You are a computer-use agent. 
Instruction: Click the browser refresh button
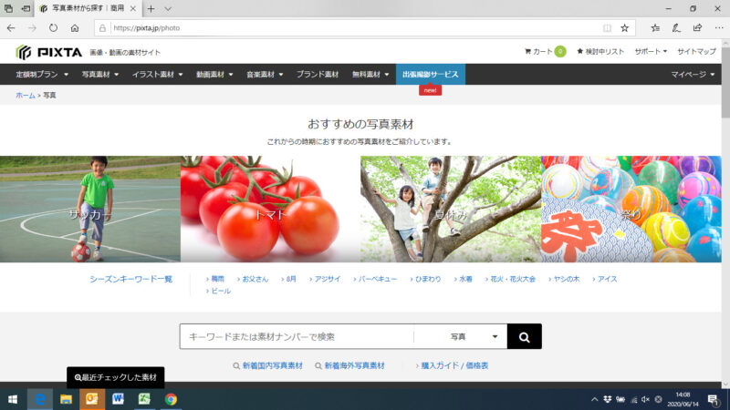(x=53, y=27)
